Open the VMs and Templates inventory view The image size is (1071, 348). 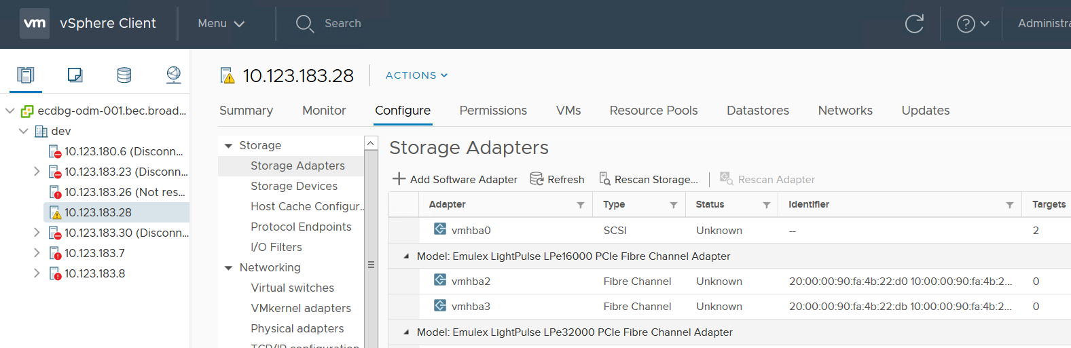tap(75, 75)
